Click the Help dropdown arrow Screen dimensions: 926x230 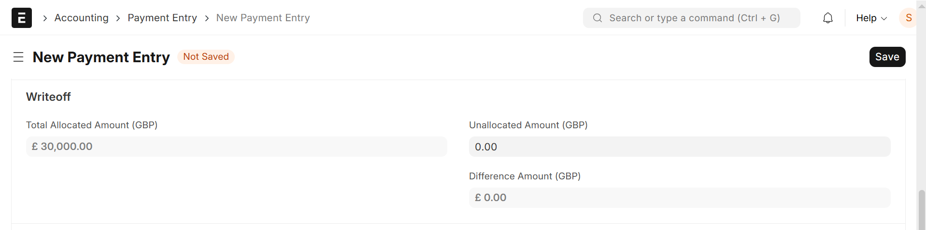884,18
